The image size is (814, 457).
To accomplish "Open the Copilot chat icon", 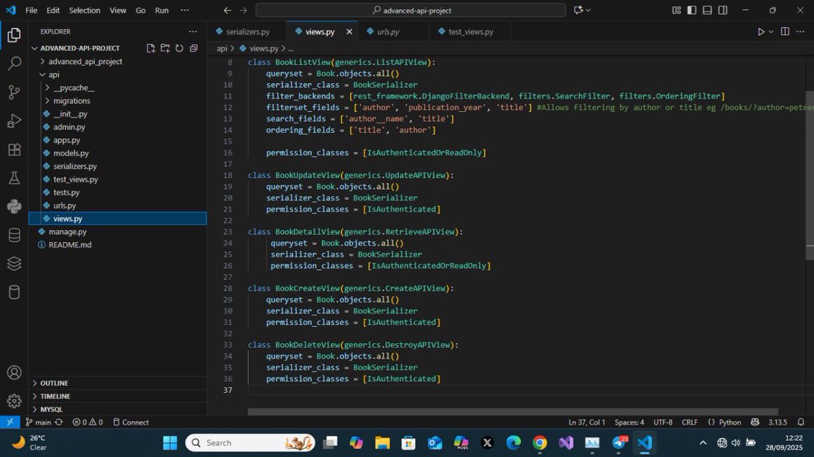I will pyautogui.click(x=578, y=10).
